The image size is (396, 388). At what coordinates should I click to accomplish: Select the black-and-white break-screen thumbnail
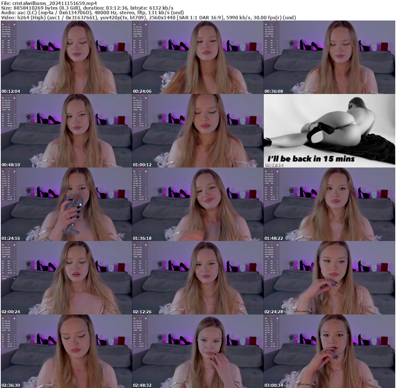329,132
